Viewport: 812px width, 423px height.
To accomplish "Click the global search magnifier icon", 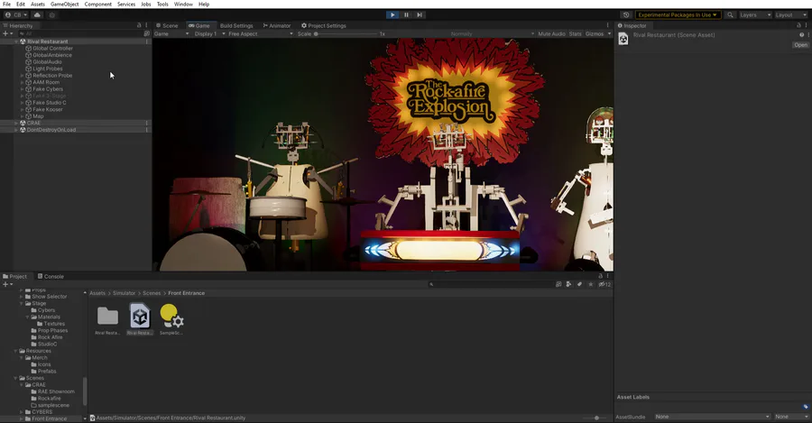I will coord(730,15).
